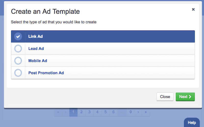Select the Link Ad checkmark circle
The width and height of the screenshot is (204, 127).
click(18, 36)
